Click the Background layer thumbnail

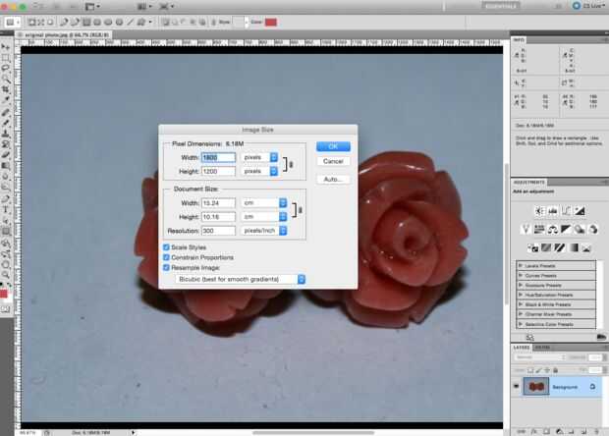pyautogui.click(x=536, y=387)
